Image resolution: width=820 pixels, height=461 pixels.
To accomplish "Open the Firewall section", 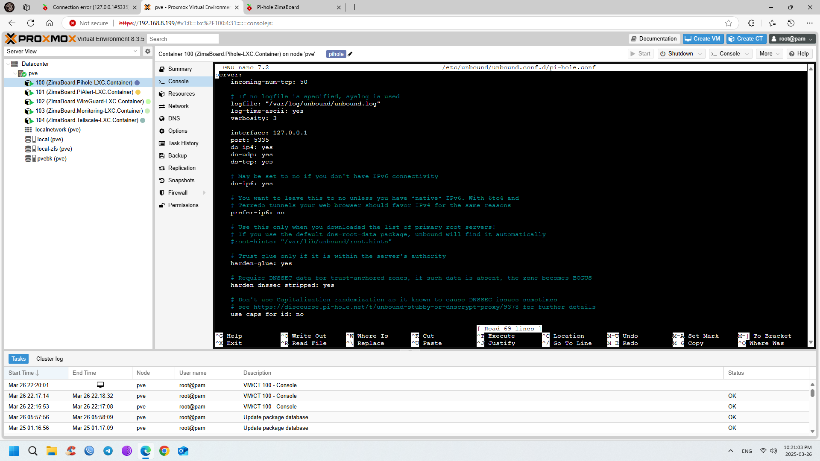I will pyautogui.click(x=178, y=193).
